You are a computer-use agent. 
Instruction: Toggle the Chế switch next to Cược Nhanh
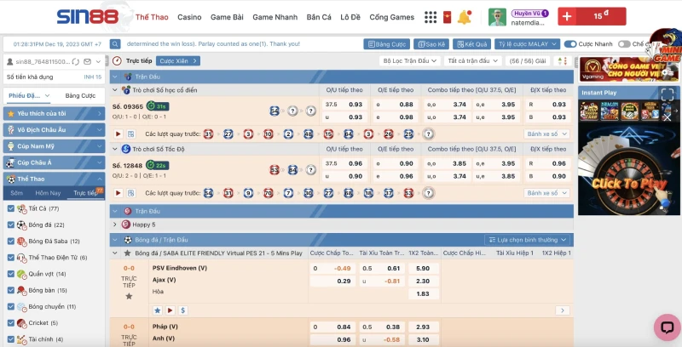[x=624, y=44]
